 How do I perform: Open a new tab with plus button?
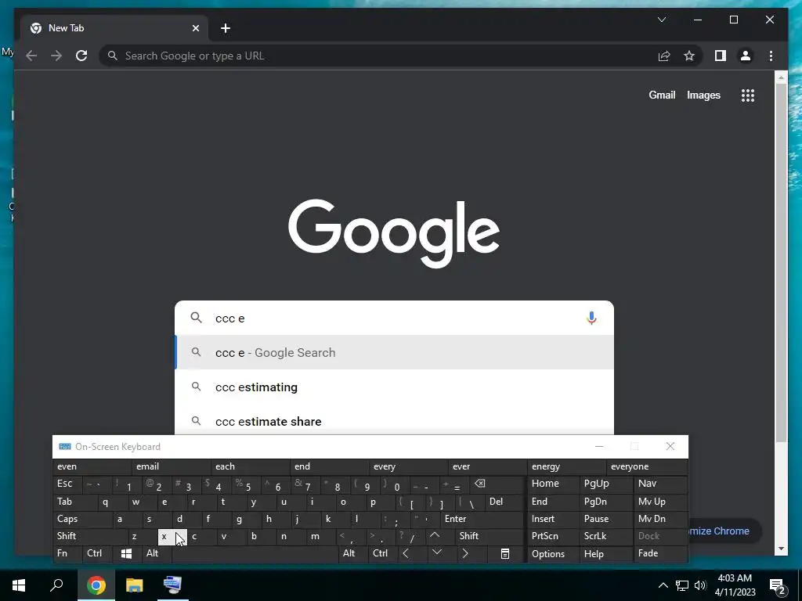point(226,28)
